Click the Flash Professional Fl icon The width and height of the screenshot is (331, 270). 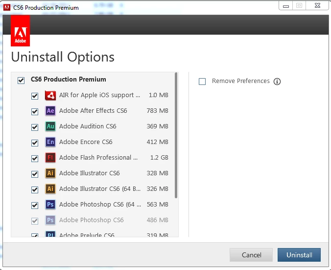[x=50, y=157]
